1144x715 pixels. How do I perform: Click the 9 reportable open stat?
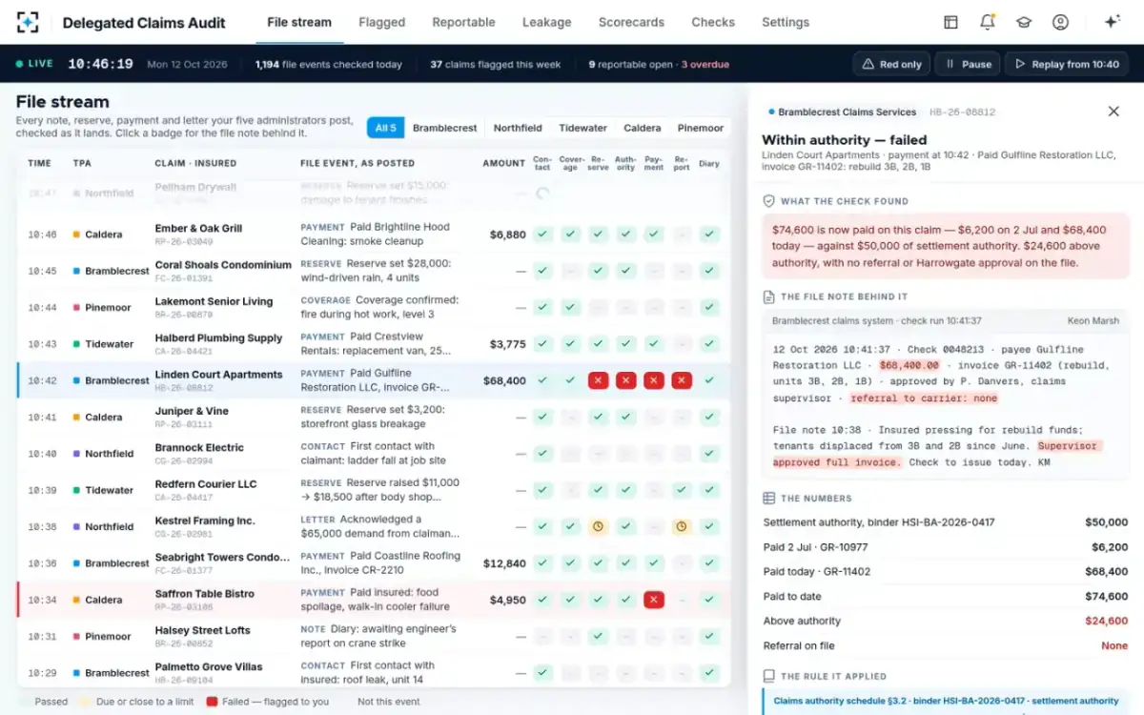[659, 65]
